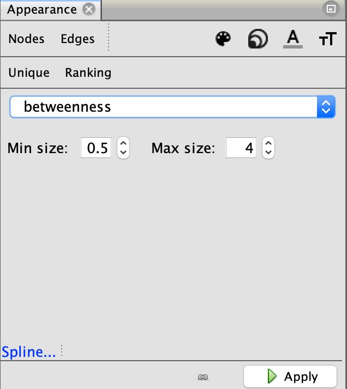This screenshot has height=389, width=347.
Task: Open the Ranking tab
Action: pos(88,72)
